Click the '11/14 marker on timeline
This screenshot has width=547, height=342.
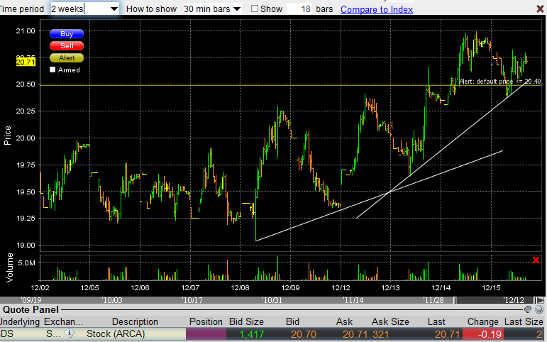pyautogui.click(x=353, y=300)
